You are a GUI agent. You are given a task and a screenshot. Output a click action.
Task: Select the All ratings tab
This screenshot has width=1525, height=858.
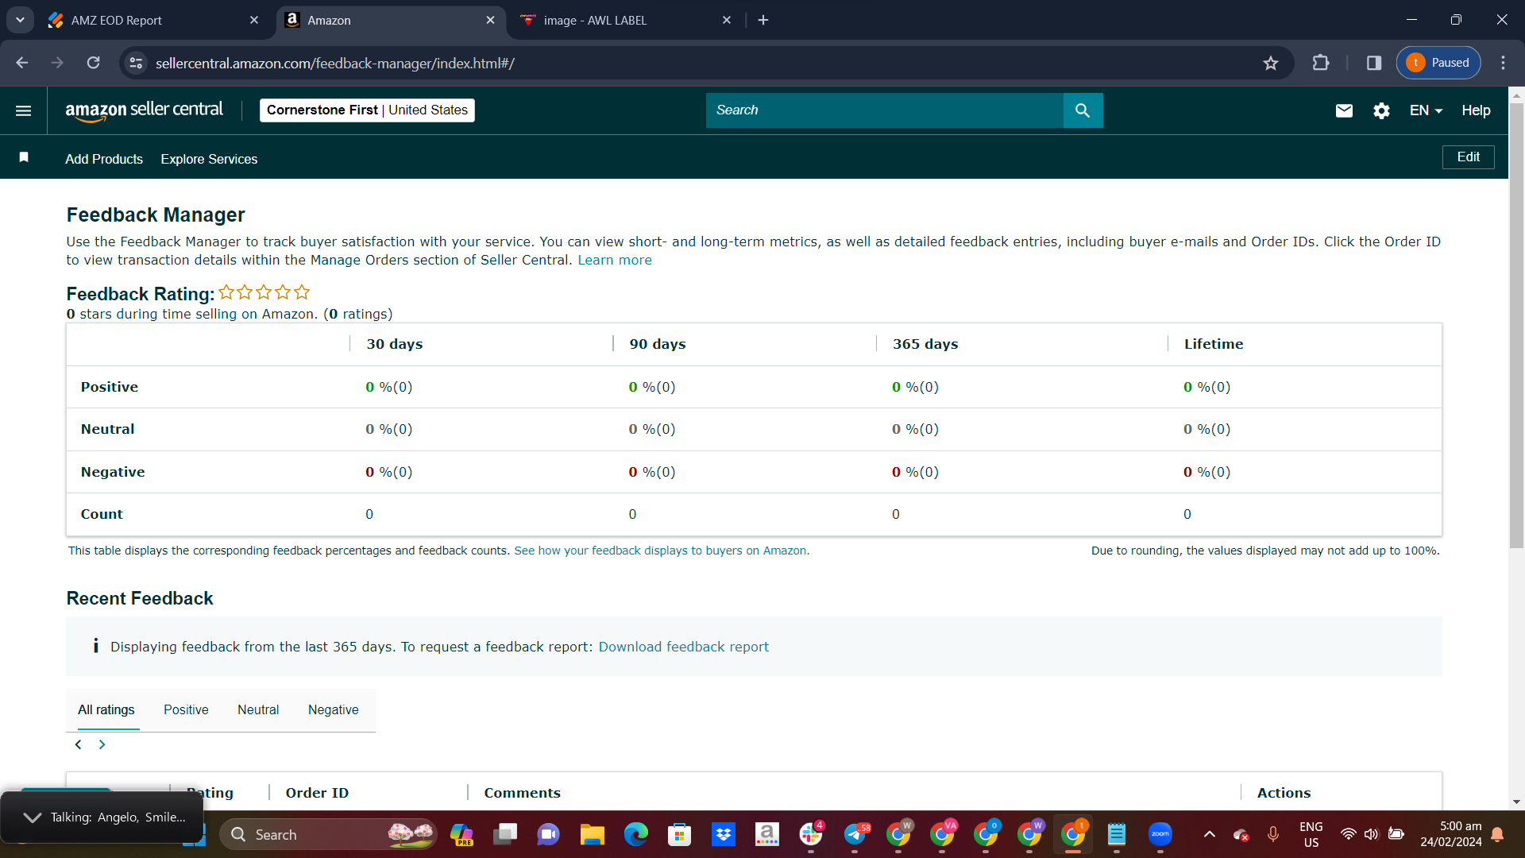(x=106, y=710)
